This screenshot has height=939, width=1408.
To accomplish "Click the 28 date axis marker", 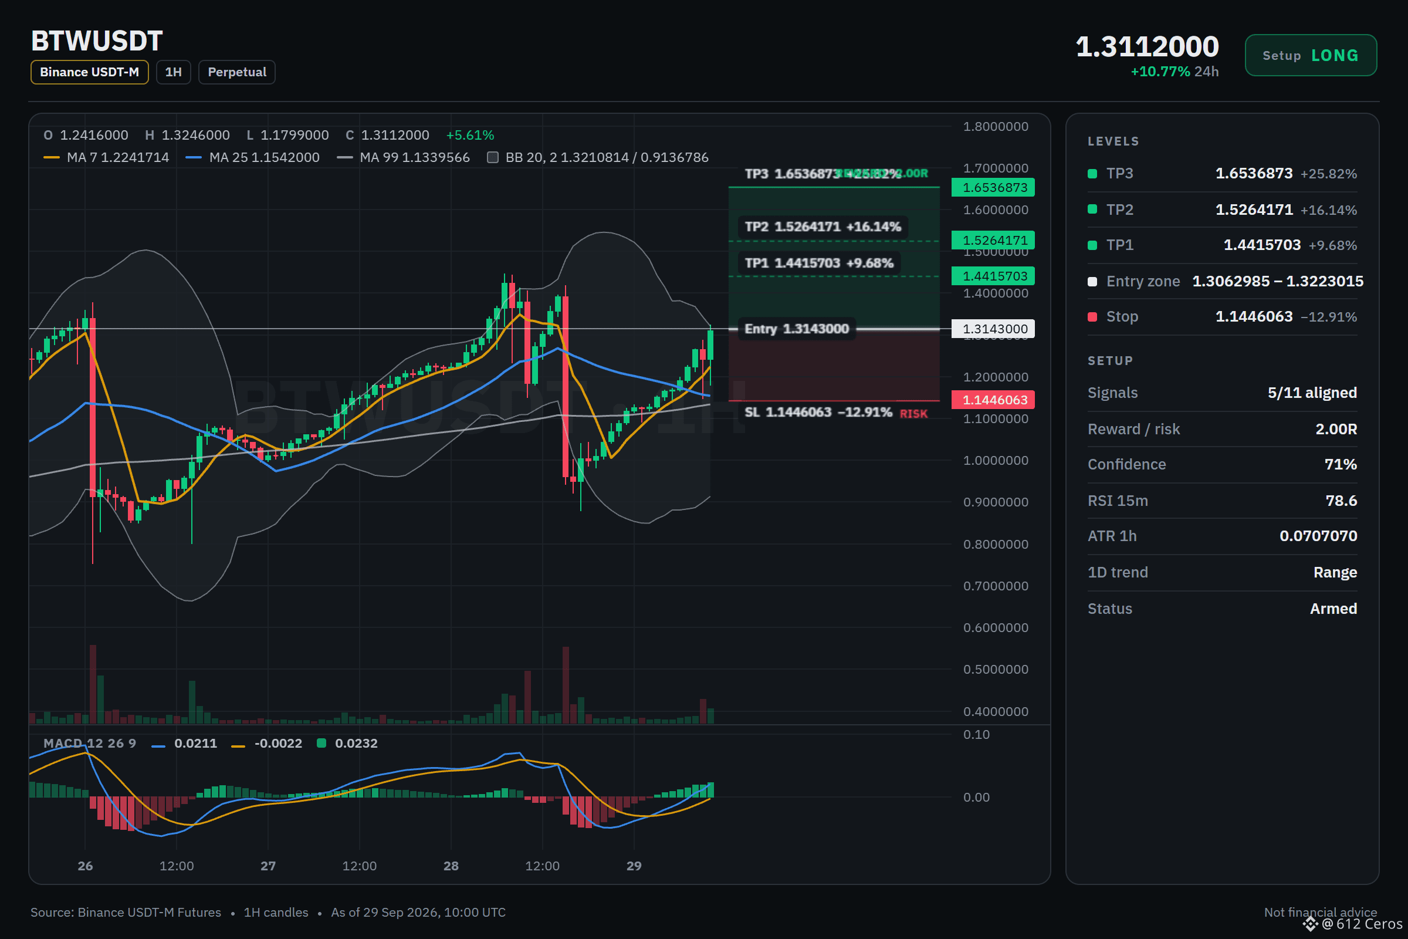I will (x=451, y=866).
